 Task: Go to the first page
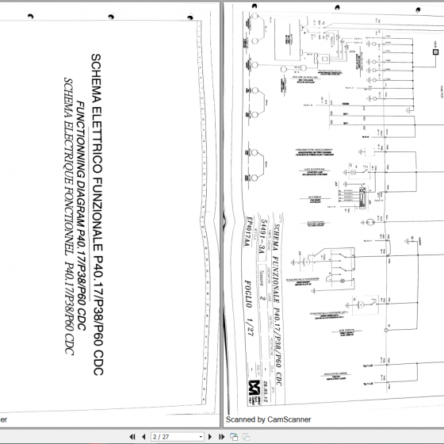pos(132,437)
